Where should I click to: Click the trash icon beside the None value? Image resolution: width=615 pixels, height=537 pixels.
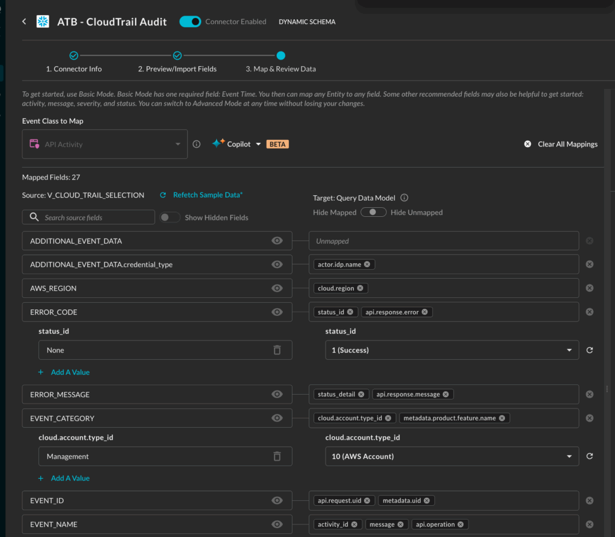pos(277,350)
